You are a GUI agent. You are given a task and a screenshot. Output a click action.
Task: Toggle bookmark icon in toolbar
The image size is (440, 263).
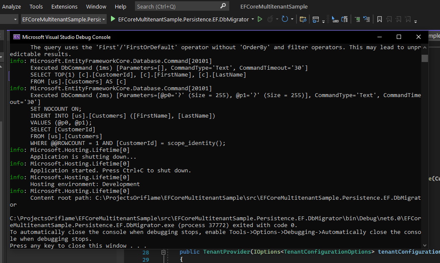pos(380,19)
